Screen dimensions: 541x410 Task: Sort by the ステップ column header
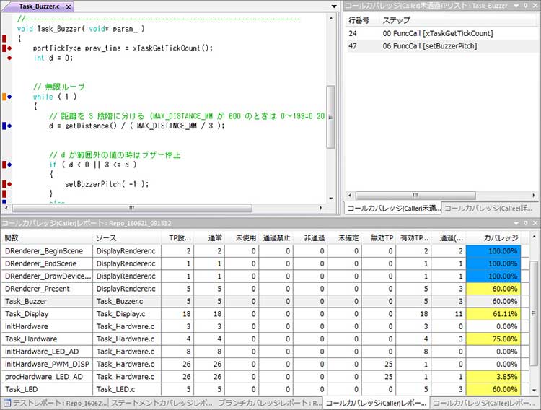[x=458, y=20]
